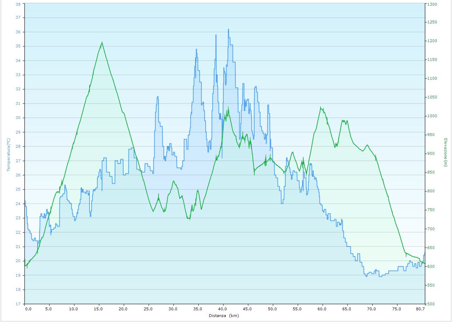Select the 20.0 distance tick label
Image resolution: width=452 pixels, height=322 pixels.
(x=124, y=309)
